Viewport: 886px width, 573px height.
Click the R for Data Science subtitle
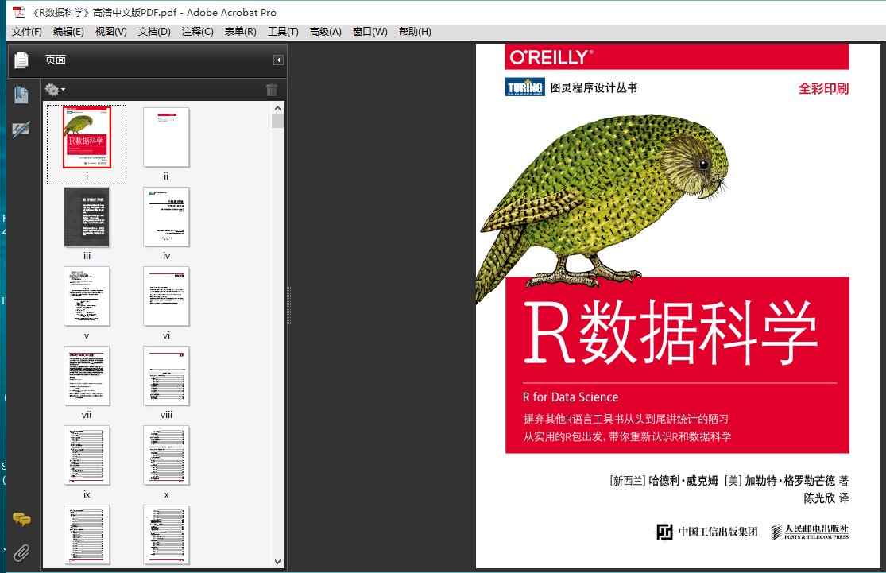[x=570, y=397]
